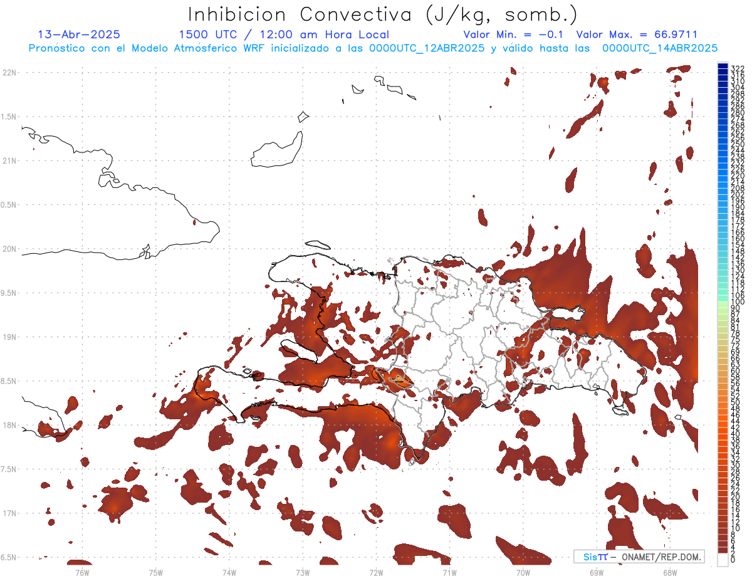This screenshot has height=581, width=752.
Task: Click the 'Pronóstico con el Modelo Atmósferico WRF' text
Action: (x=147, y=48)
